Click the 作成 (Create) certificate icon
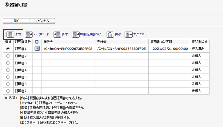Viewport: 223px width, 127px height. (x=10, y=34)
